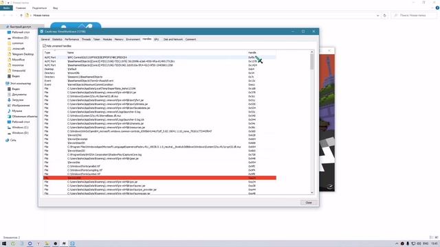Image resolution: width=440 pixels, height=247 pixels.
Task: Click the properties dialog title bar icon
Action: click(41, 32)
